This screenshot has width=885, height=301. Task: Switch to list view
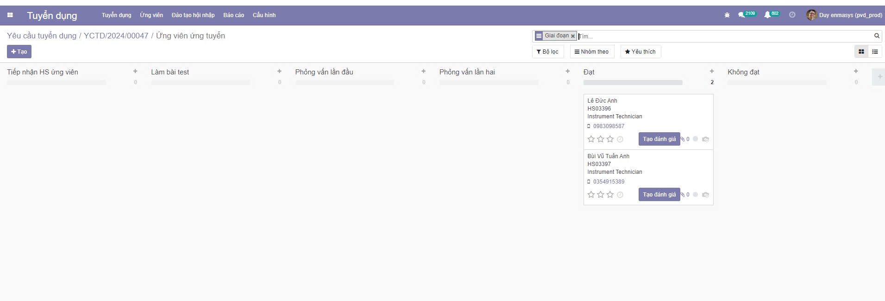pyautogui.click(x=875, y=52)
